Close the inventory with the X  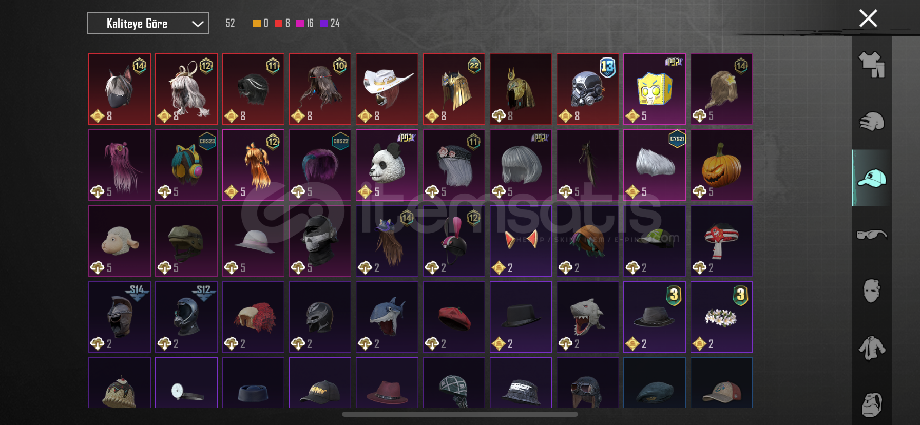[x=868, y=18]
